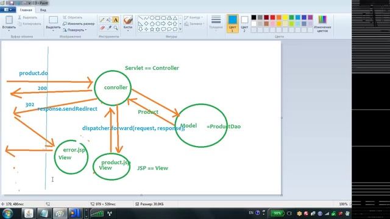390x219 pixels.
Task: Click the 98% battery indicator in tray
Action: 277,214
